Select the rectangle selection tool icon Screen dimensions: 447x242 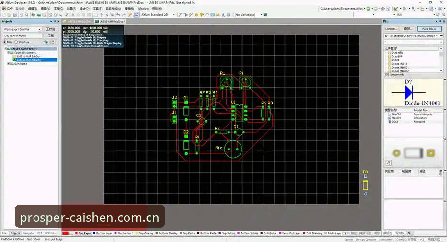[96, 14]
